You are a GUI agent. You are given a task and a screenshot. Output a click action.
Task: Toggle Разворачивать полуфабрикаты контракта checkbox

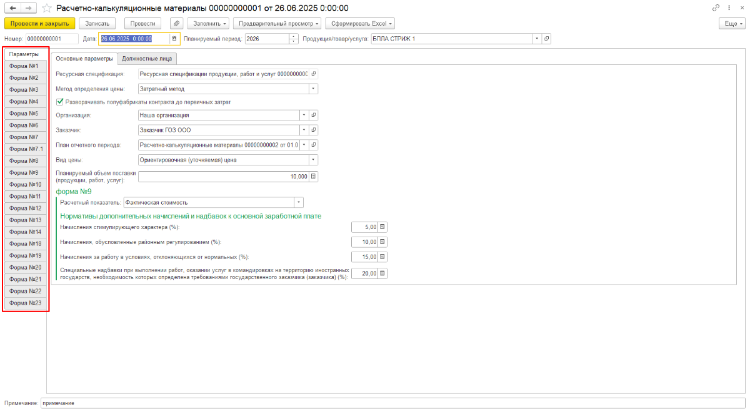coord(60,102)
